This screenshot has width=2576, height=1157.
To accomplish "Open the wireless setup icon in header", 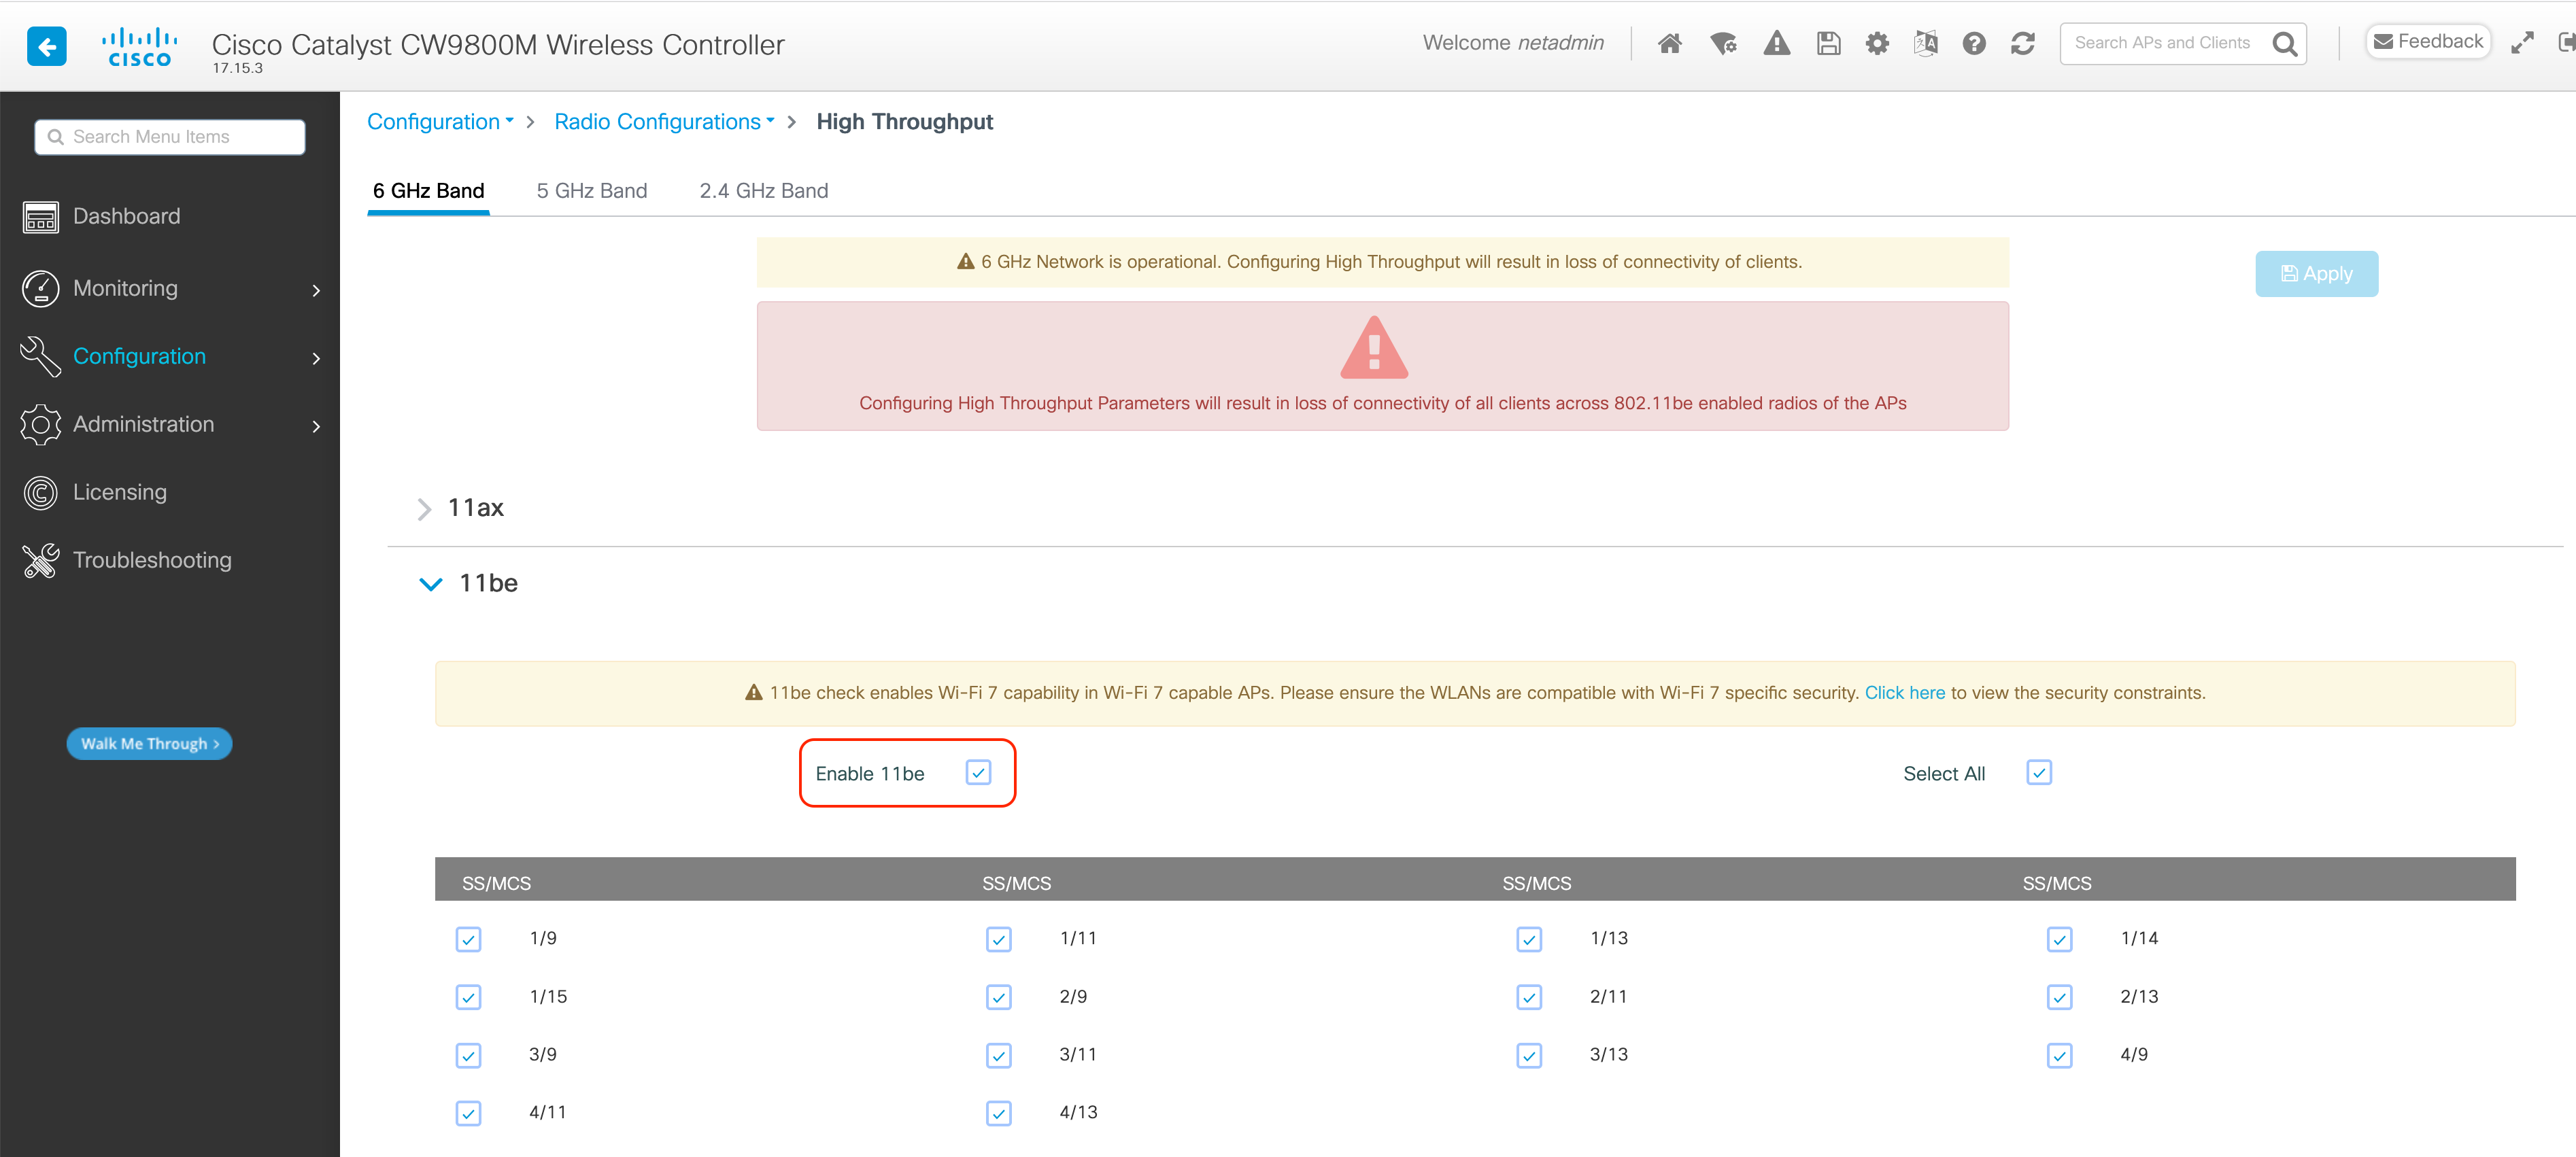I will (1723, 43).
